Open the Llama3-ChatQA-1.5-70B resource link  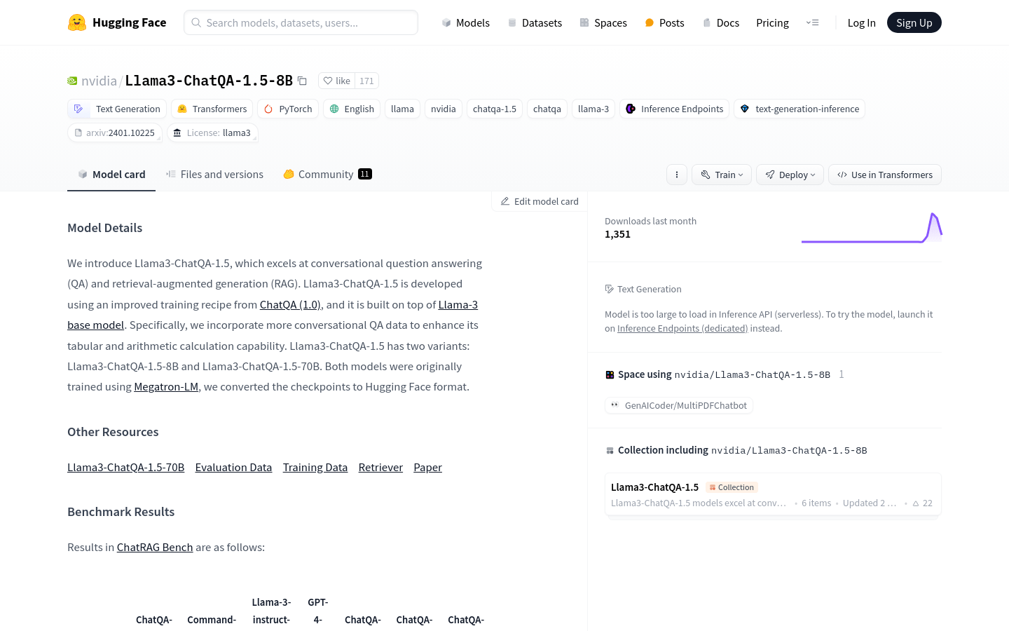coord(125,467)
